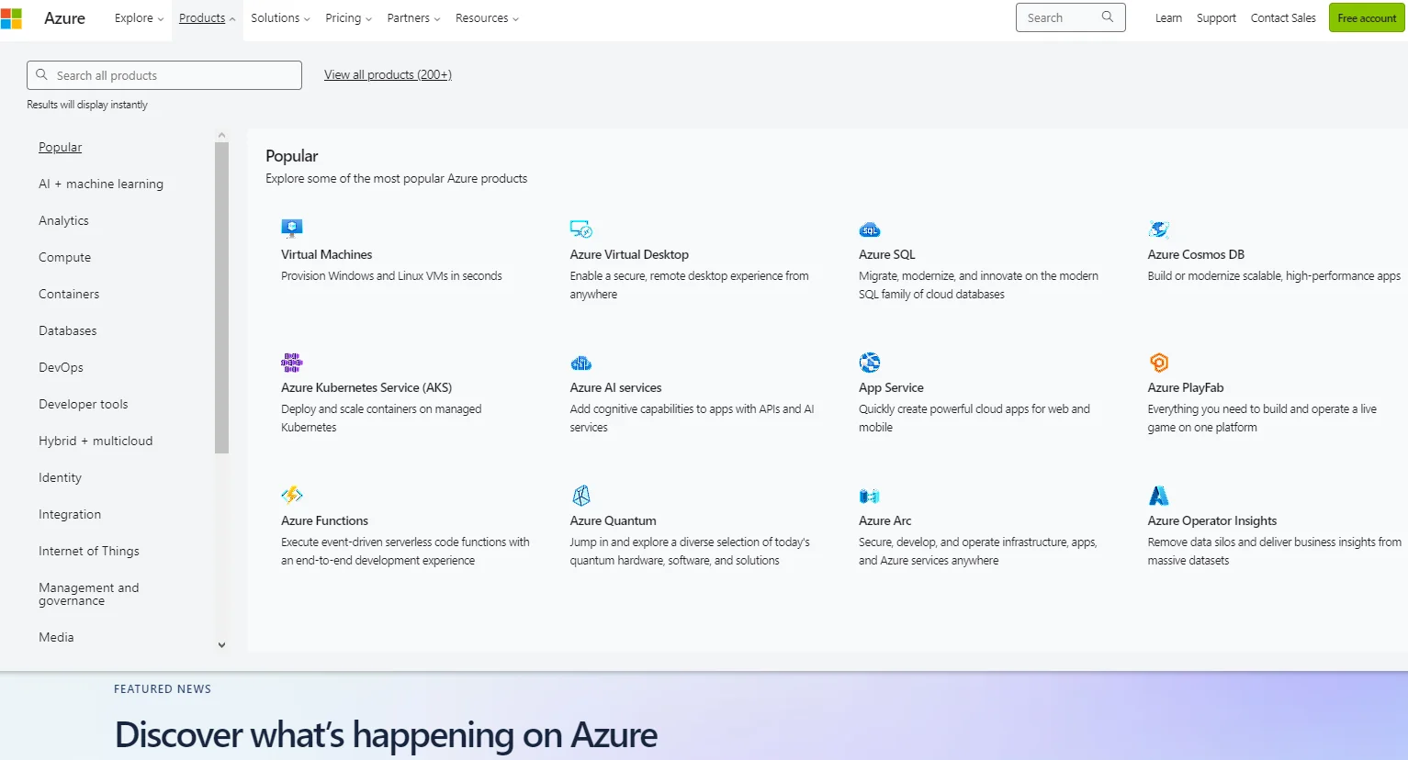Click the Microsoft logo icon
This screenshot has height=760, width=1408.
(11, 18)
